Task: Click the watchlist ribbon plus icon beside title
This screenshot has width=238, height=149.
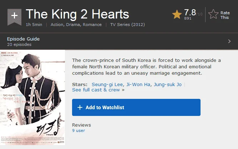Action: click(x=14, y=17)
